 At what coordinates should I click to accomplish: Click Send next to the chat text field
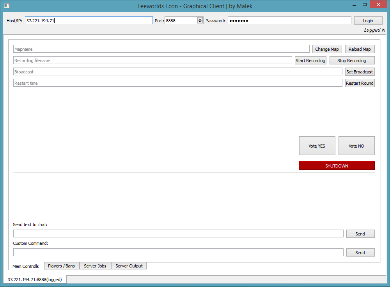click(360, 234)
